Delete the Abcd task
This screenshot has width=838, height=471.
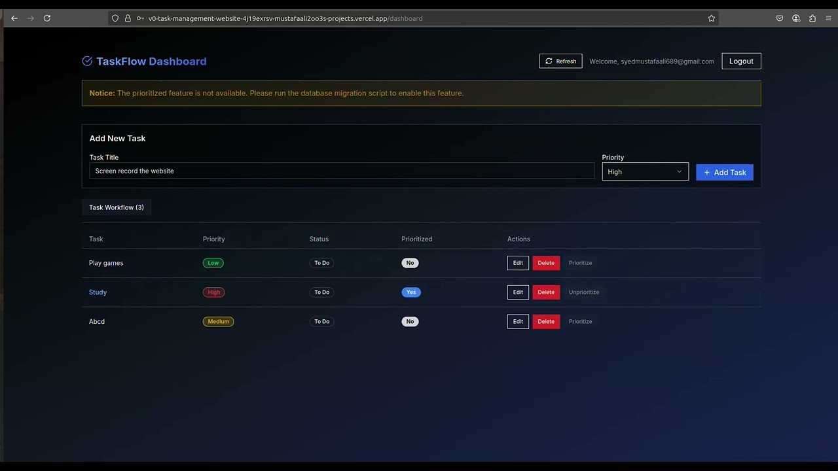click(x=546, y=321)
